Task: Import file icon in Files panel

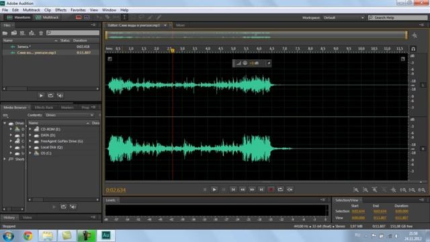Action: tap(14, 33)
